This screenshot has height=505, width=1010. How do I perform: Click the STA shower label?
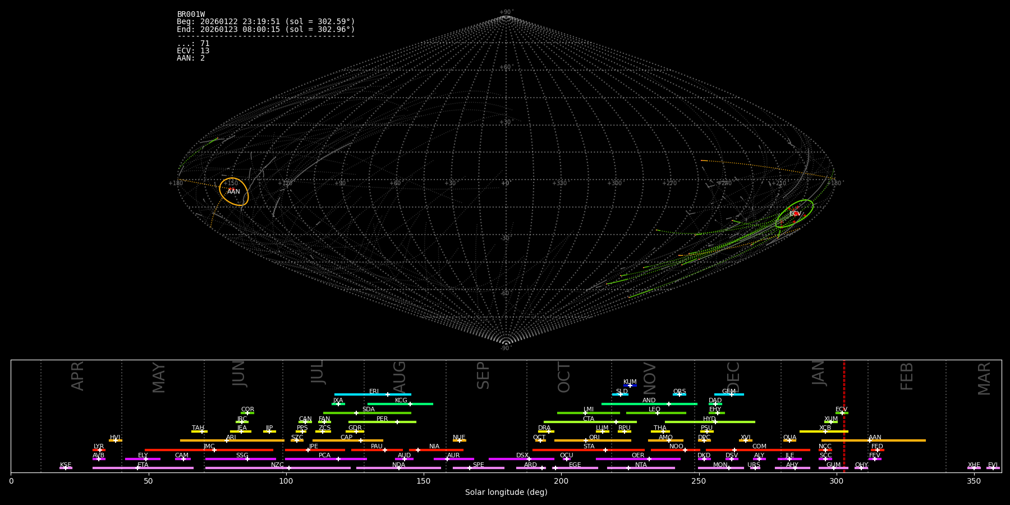point(589,447)
